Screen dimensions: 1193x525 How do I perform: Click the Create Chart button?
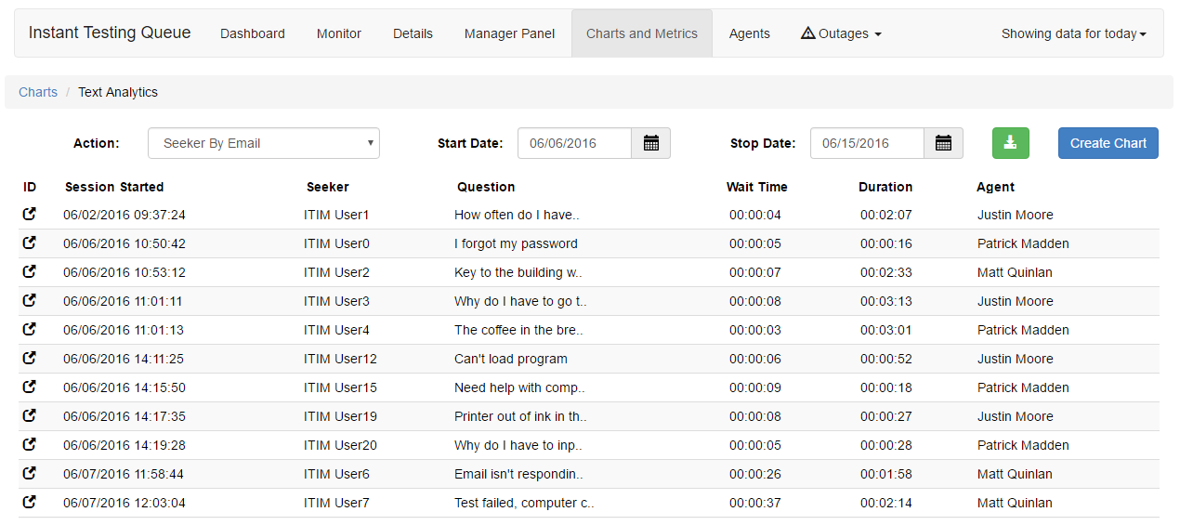(x=1108, y=143)
